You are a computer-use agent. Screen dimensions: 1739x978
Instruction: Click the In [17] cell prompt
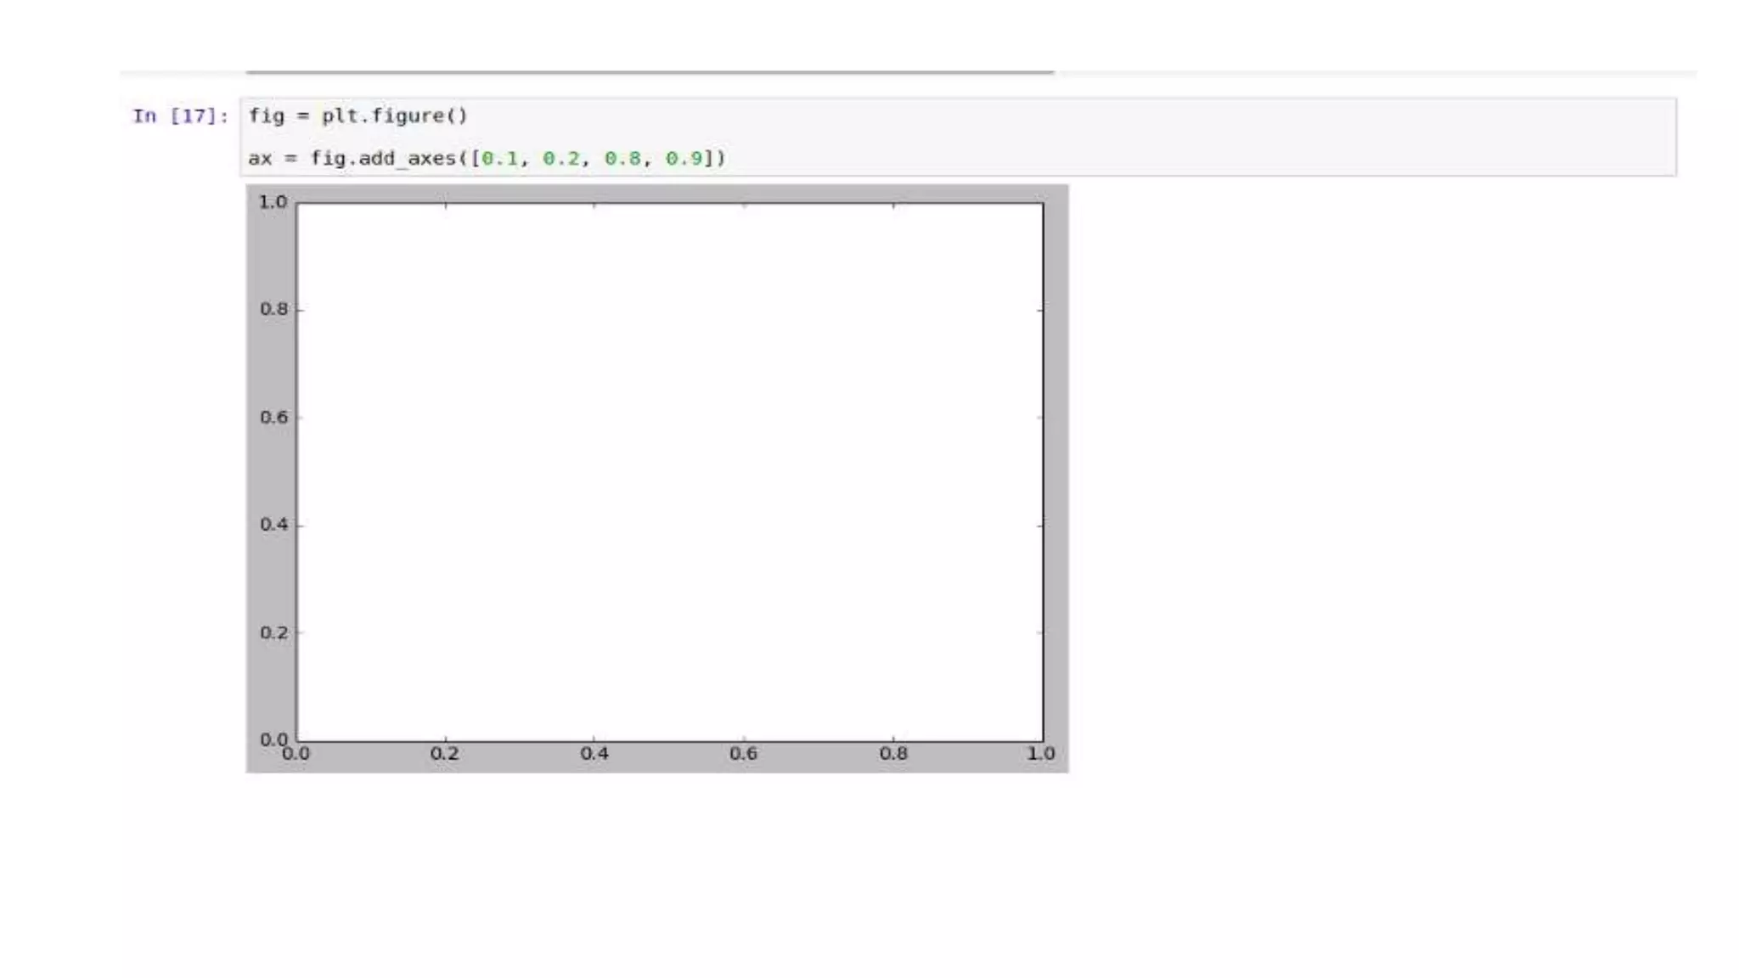(180, 116)
